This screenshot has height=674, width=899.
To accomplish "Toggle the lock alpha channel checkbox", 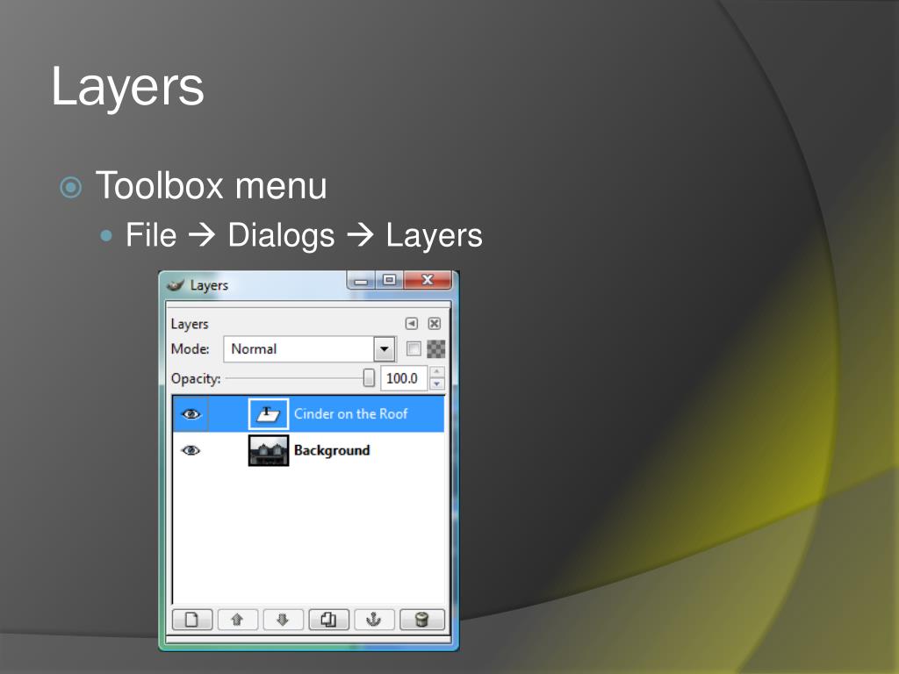I will tap(414, 348).
